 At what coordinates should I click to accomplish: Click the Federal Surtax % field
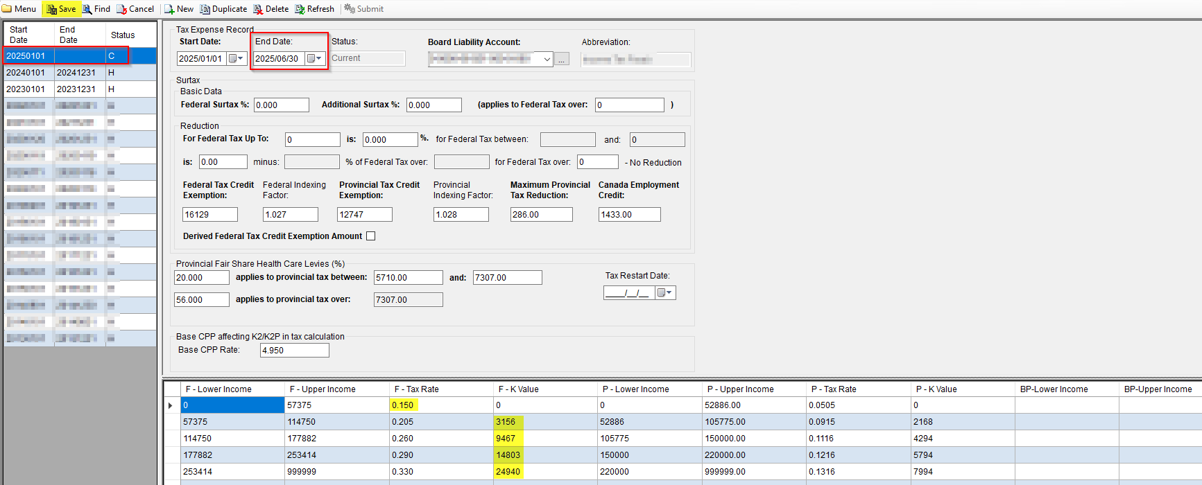pos(282,105)
